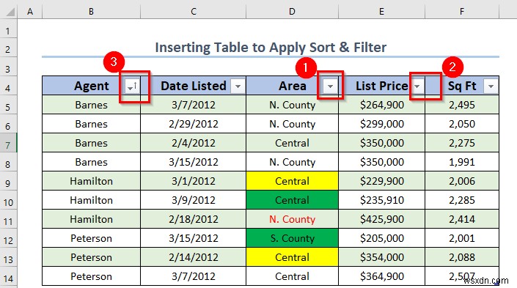Select column B header
The image size is (517, 288).
click(92, 12)
